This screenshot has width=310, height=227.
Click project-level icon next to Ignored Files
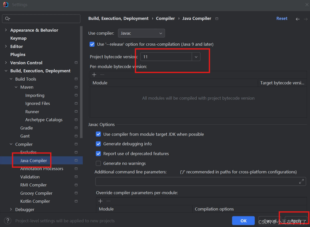click(76, 103)
